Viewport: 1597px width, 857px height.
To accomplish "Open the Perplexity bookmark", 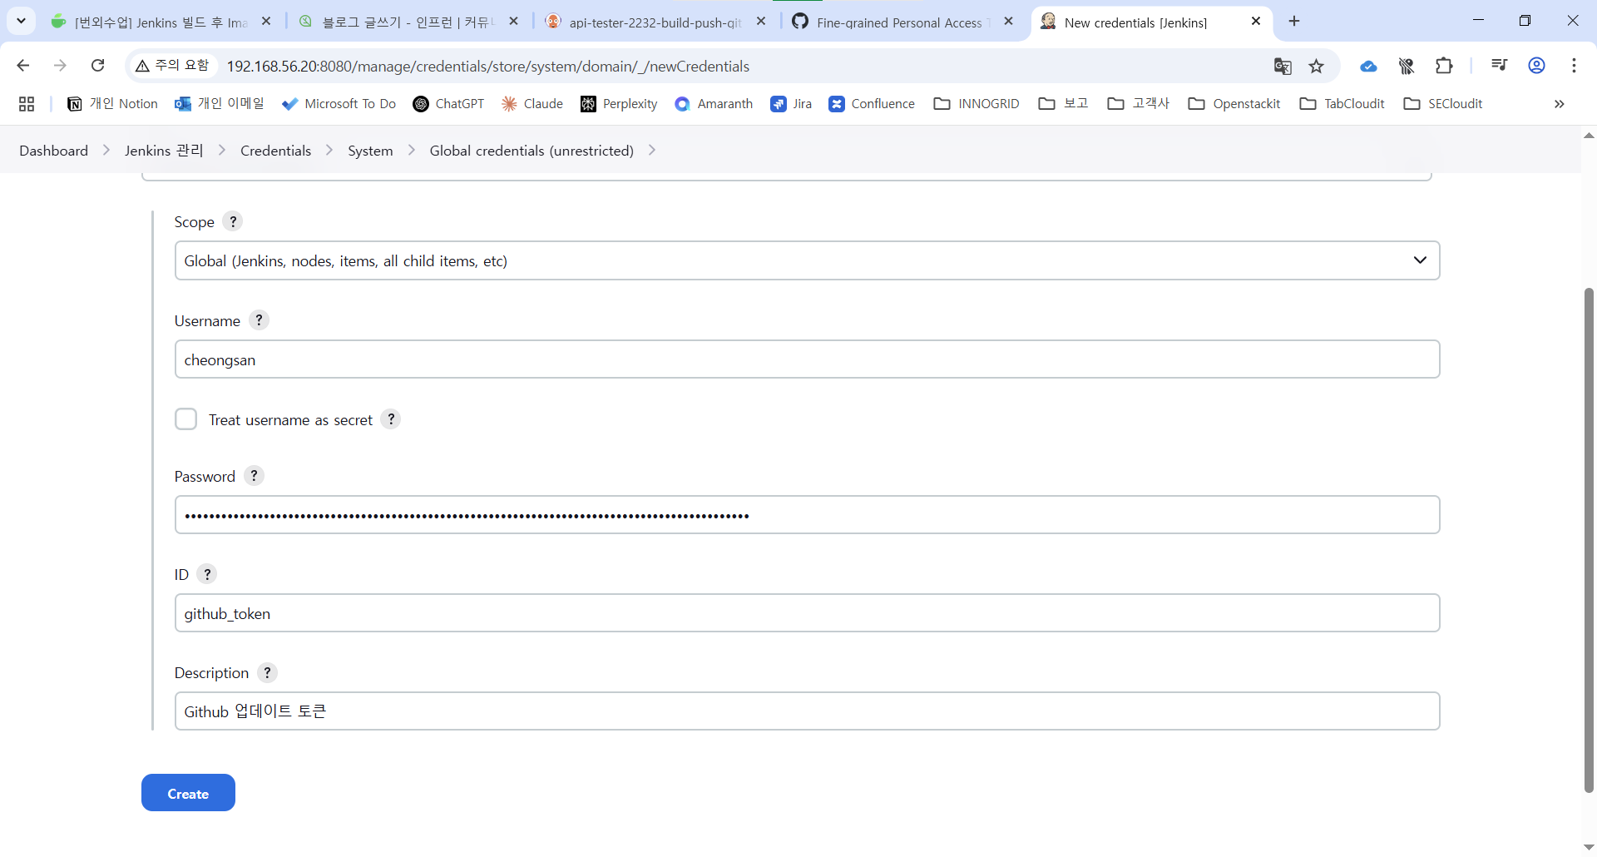I will click(619, 104).
